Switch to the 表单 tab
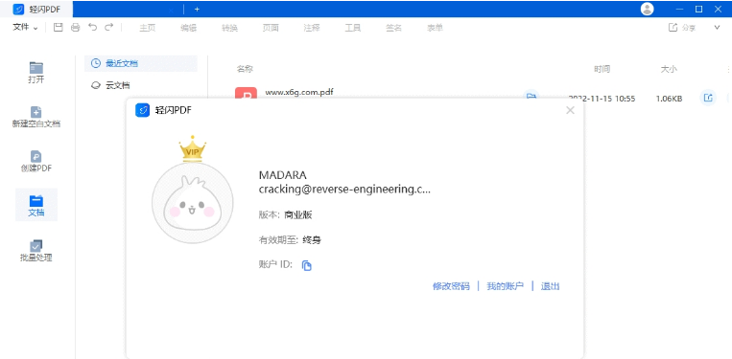The image size is (732, 359). pyautogui.click(x=436, y=28)
